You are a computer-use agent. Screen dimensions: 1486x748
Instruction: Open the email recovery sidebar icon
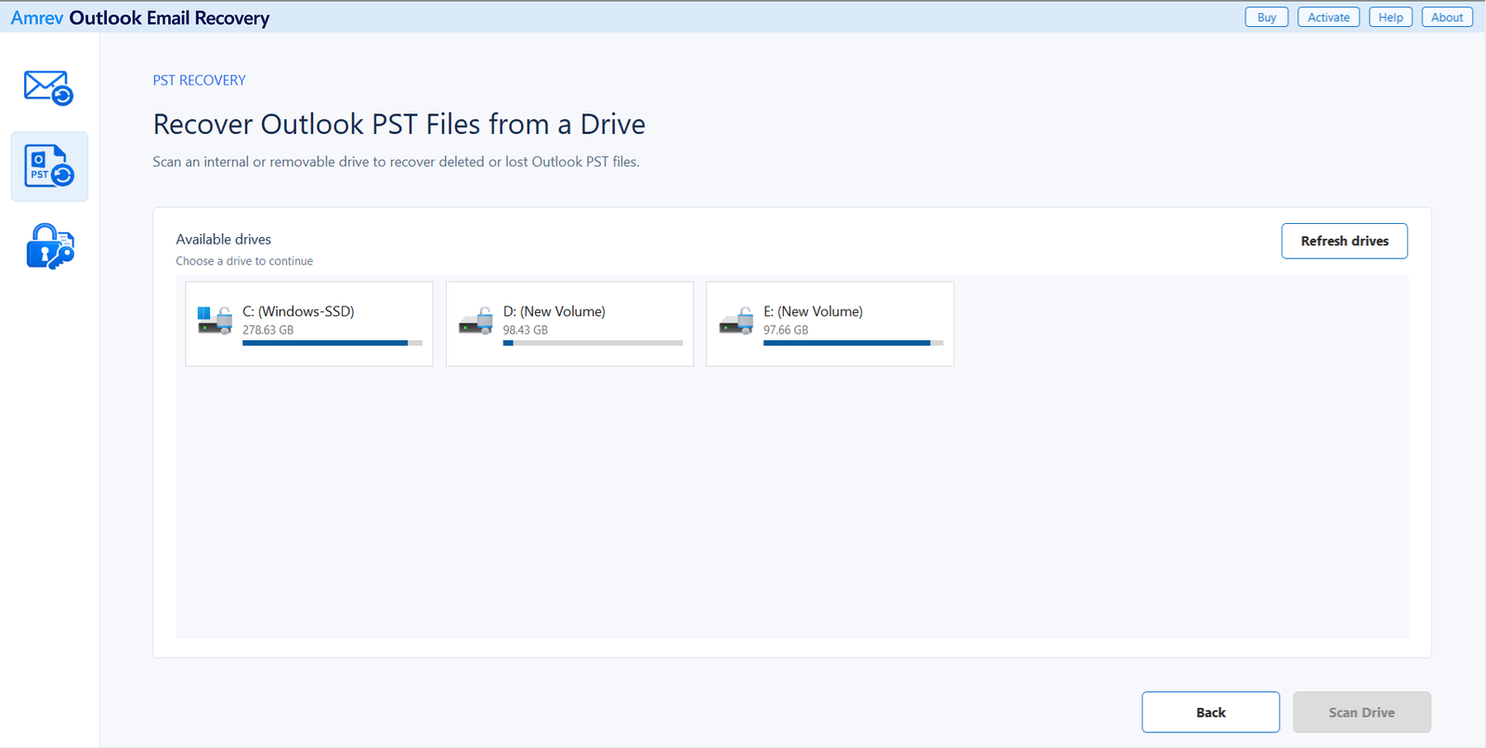pos(48,88)
